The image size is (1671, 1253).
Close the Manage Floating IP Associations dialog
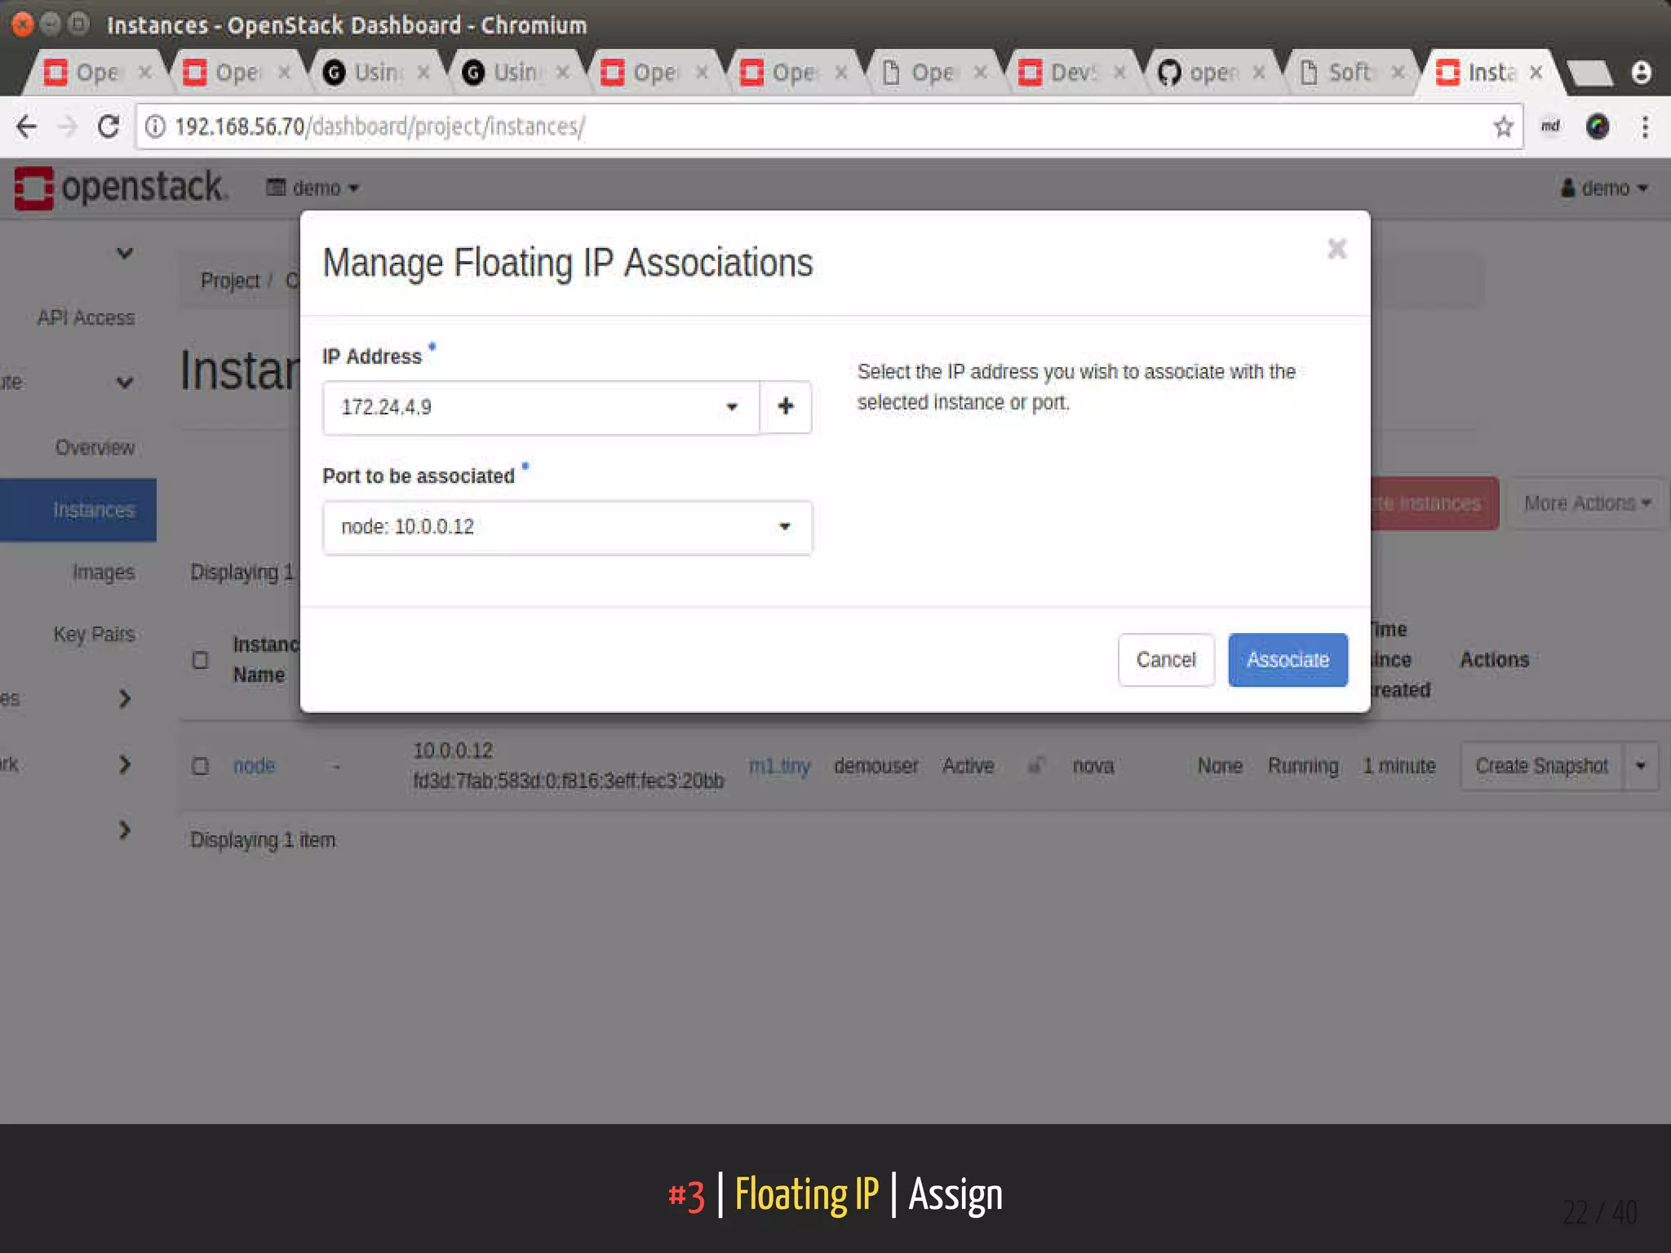(x=1336, y=249)
